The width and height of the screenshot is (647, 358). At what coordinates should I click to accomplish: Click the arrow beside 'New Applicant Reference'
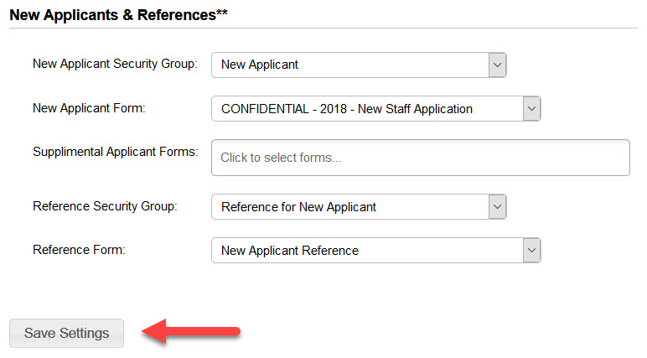point(531,251)
